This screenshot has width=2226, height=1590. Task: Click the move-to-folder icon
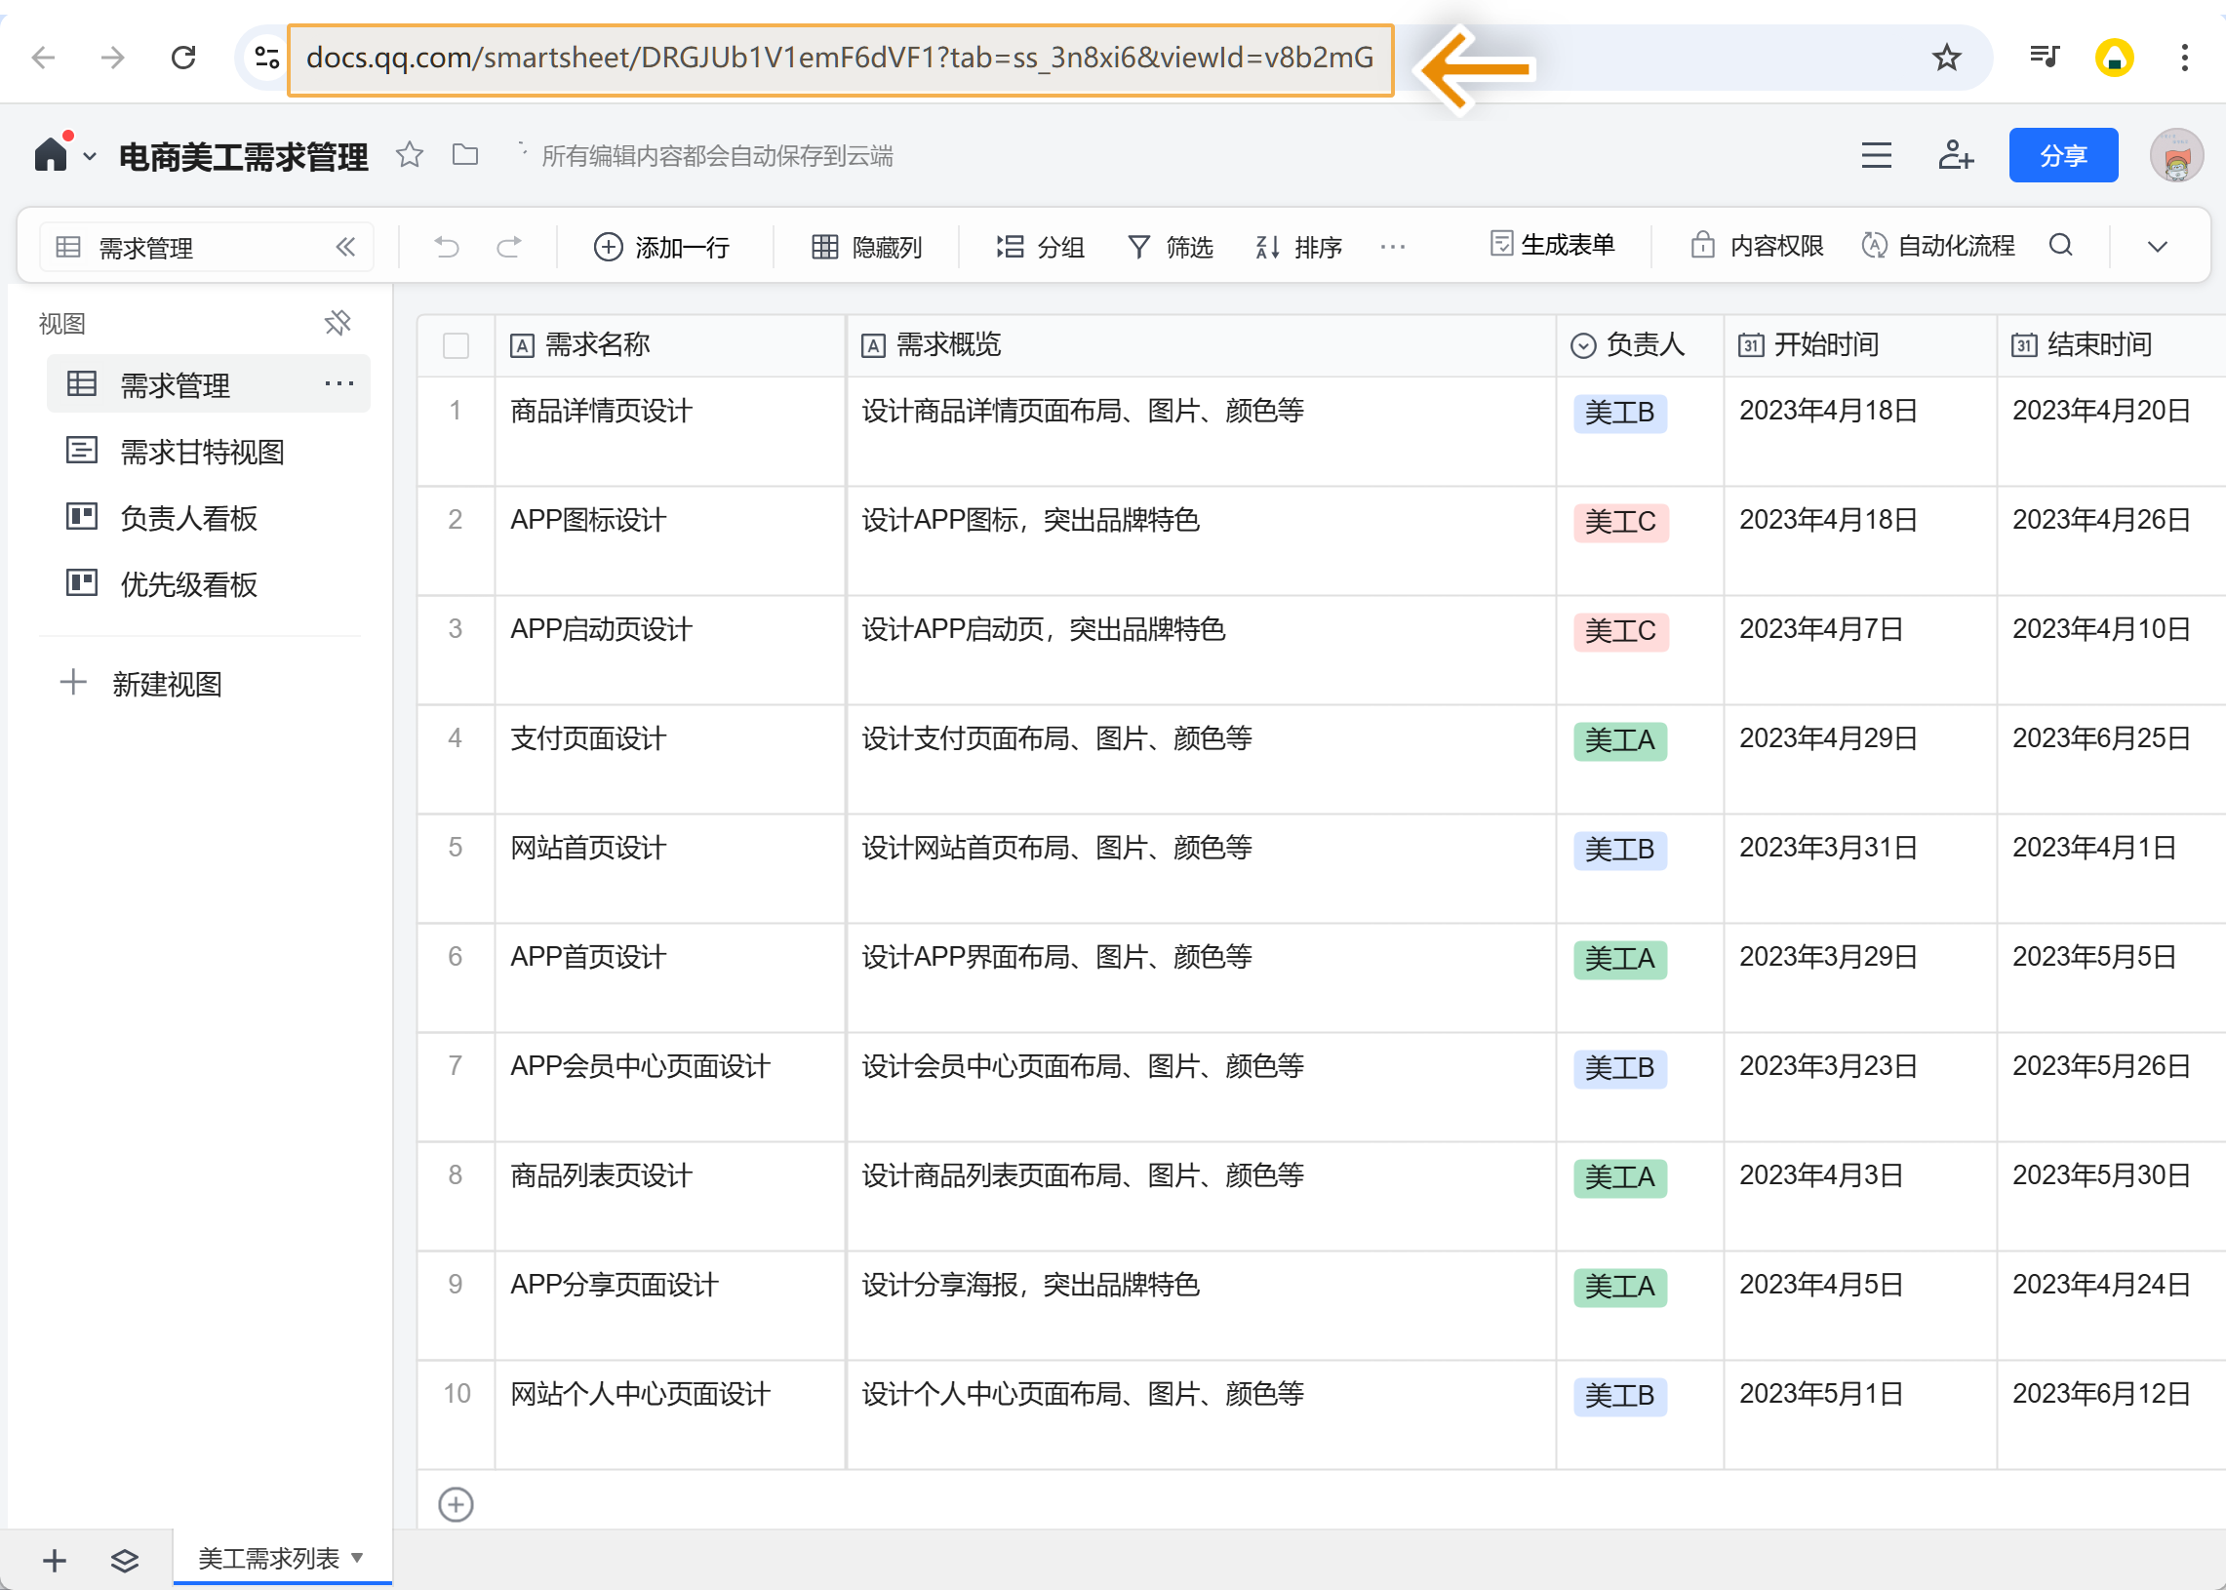(465, 155)
